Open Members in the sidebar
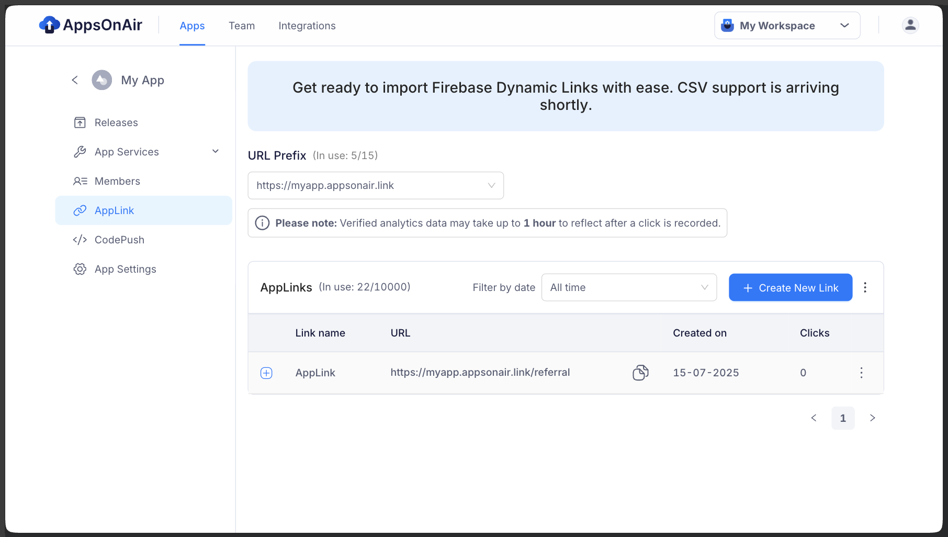Image resolution: width=948 pixels, height=537 pixels. (143, 181)
